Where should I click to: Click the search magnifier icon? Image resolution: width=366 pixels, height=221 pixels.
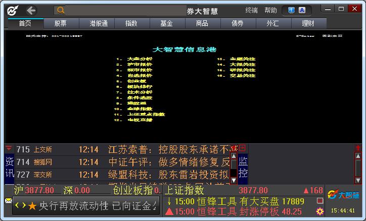click(60, 10)
